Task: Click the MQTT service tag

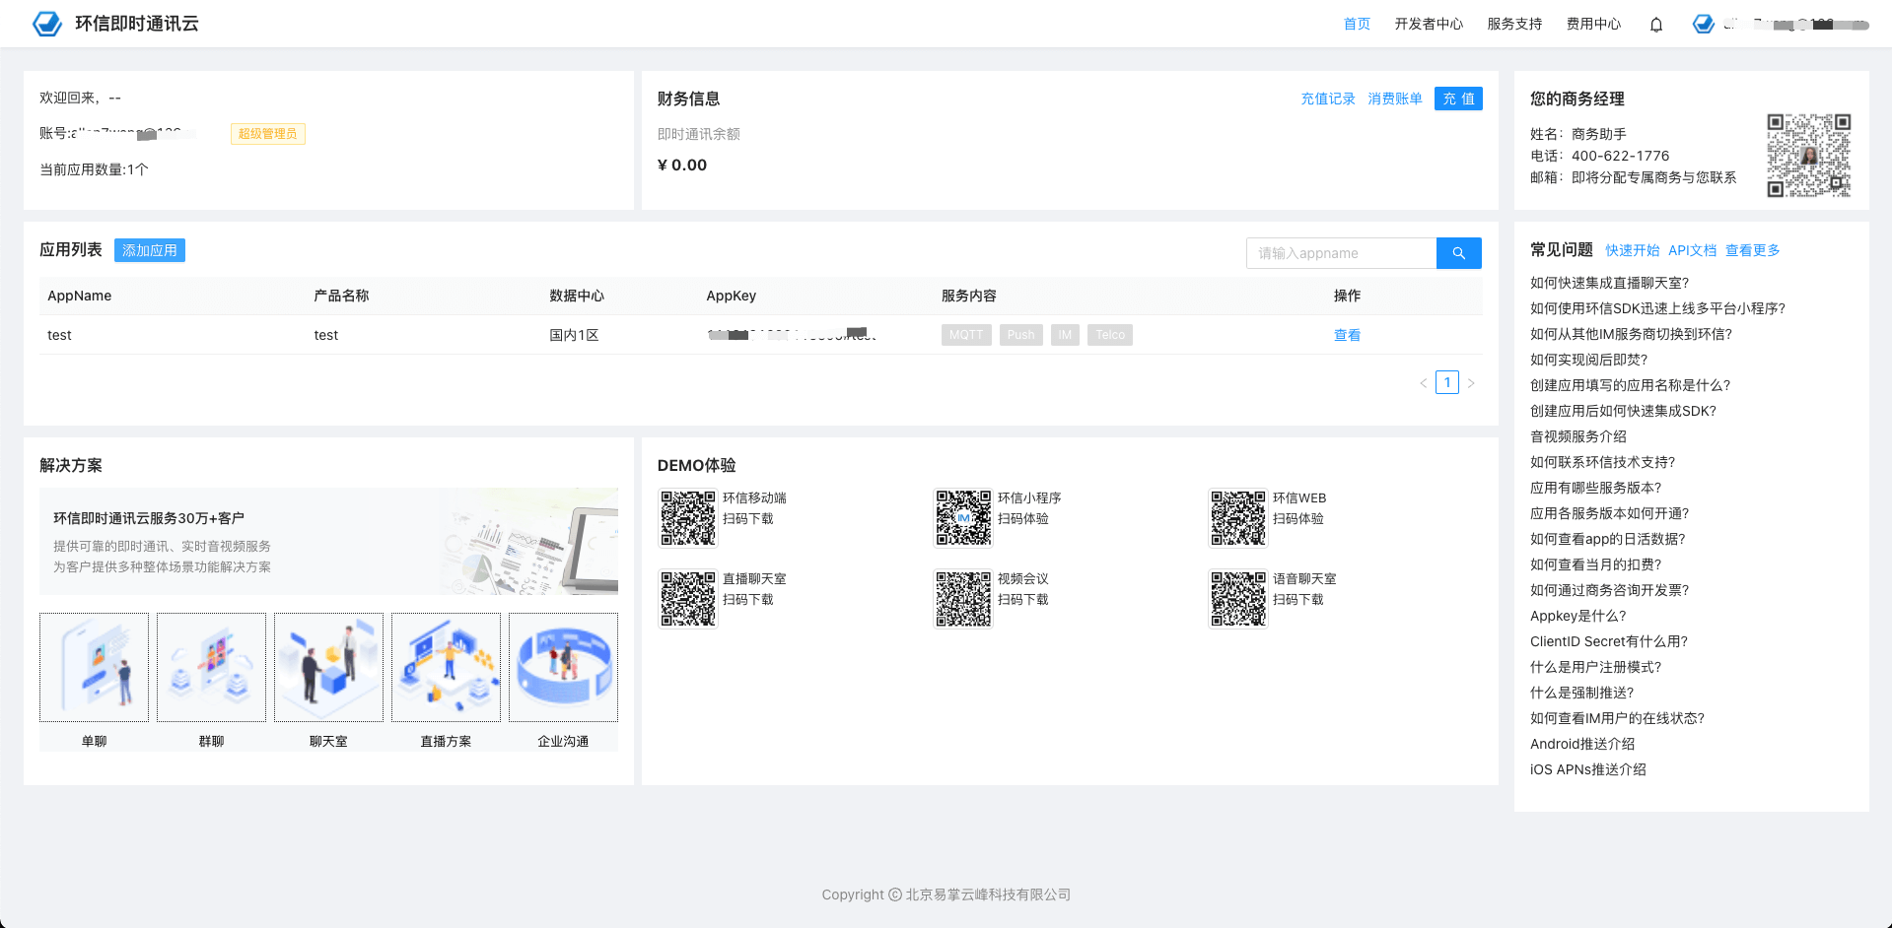Action: pyautogui.click(x=966, y=335)
